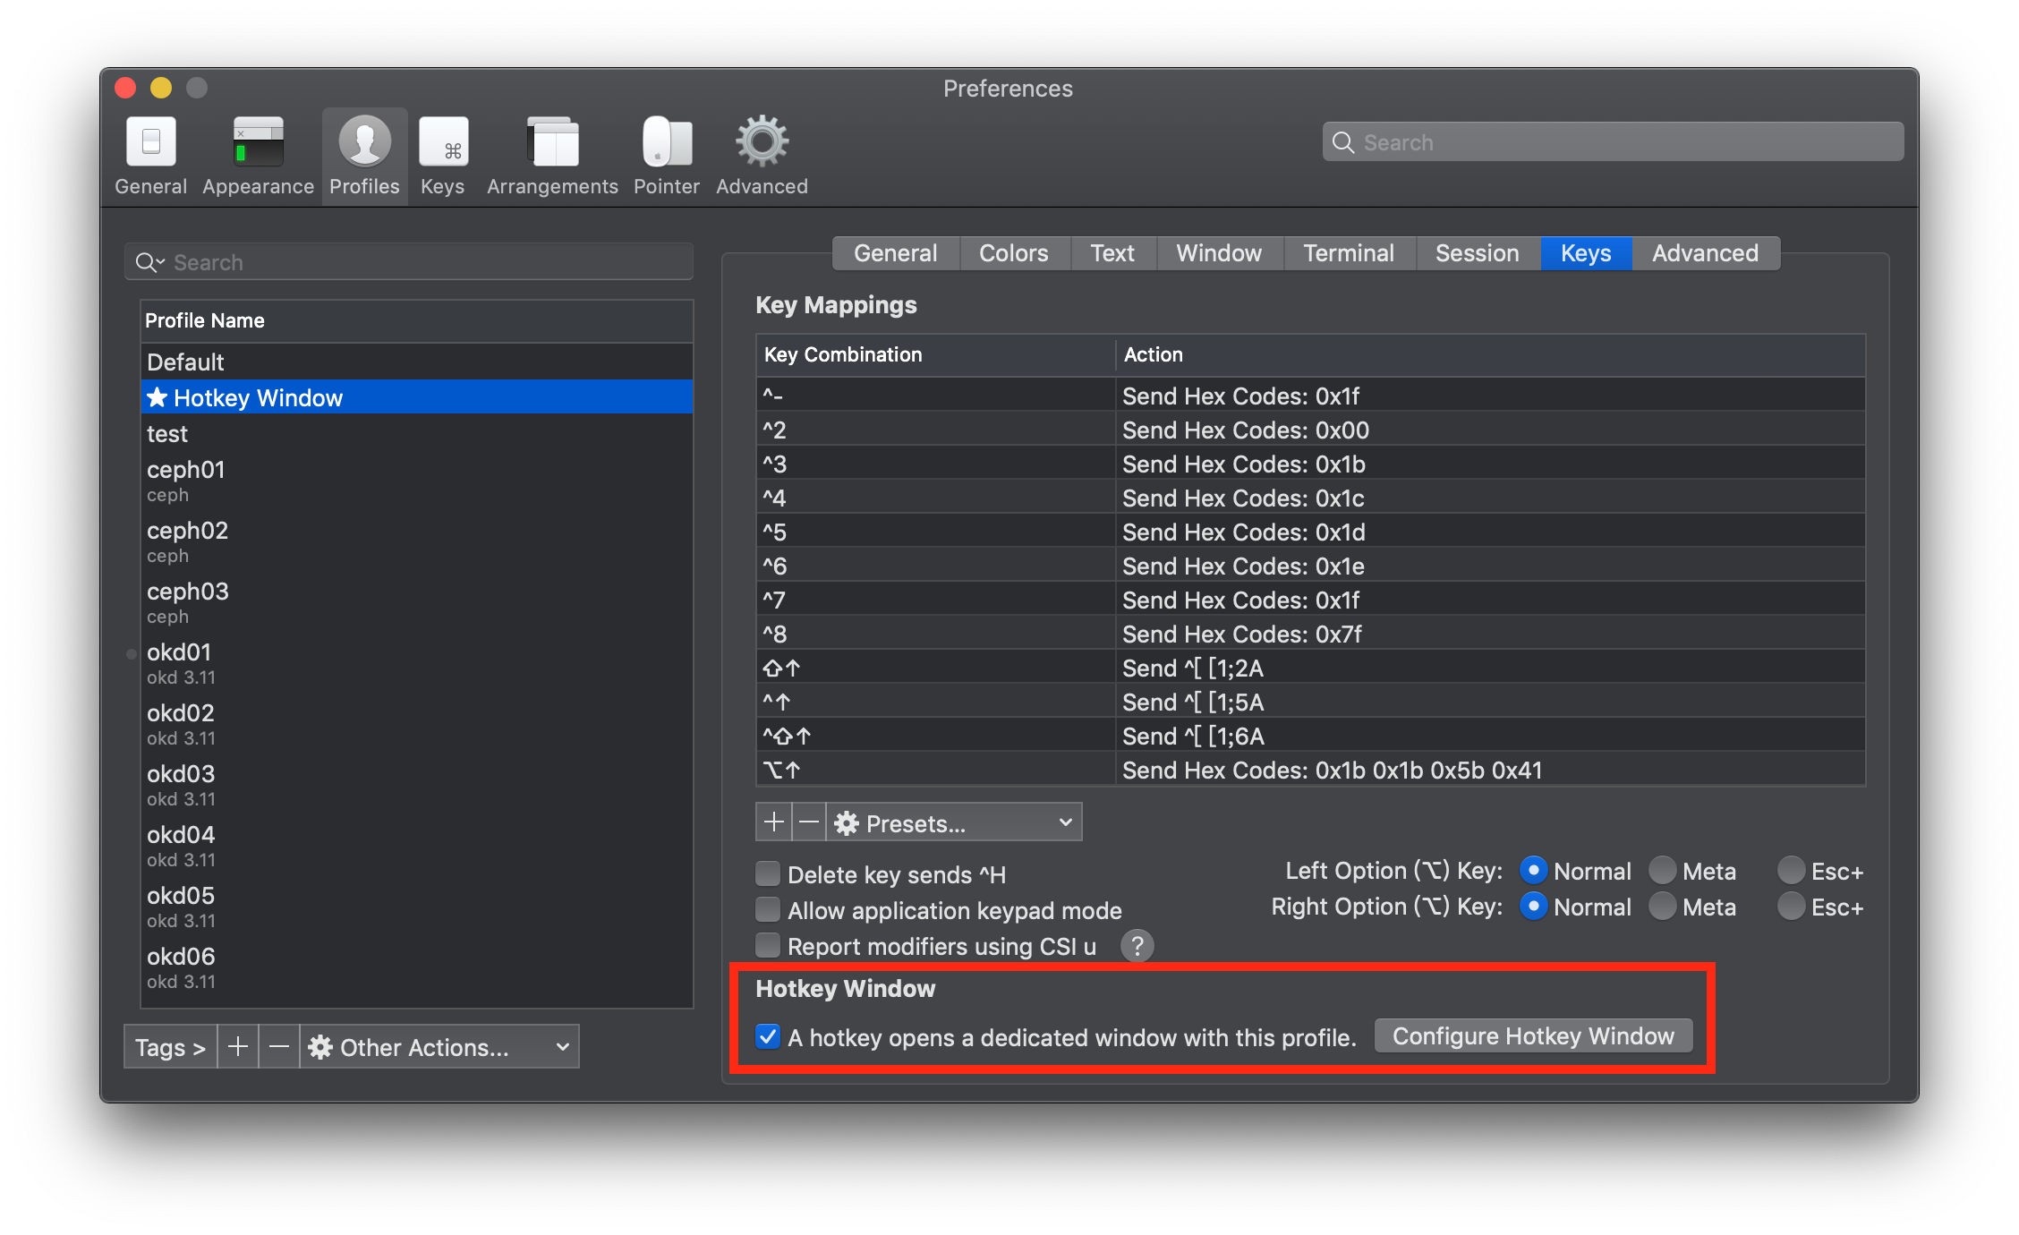This screenshot has width=2019, height=1235.
Task: Enable Delete key sends ^H
Action: [767, 873]
